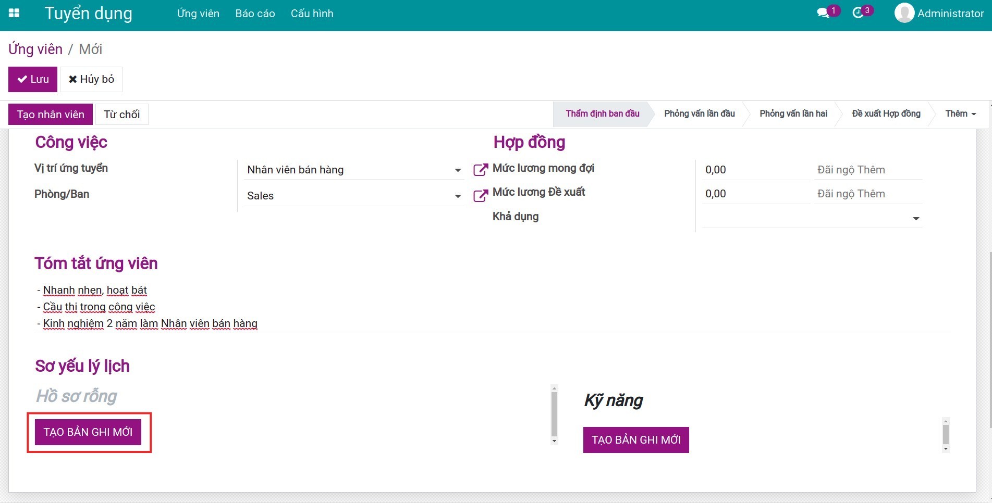
Task: Click the Hủy bỏ discard button
Action: 91,79
